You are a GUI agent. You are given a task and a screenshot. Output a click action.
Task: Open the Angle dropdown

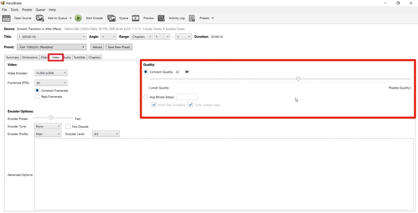(108, 37)
